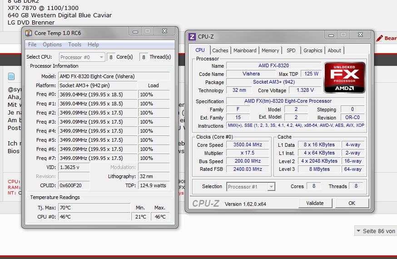Click the Level 3 value 8 MBytes
This screenshot has height=259, width=397.
[319, 169]
